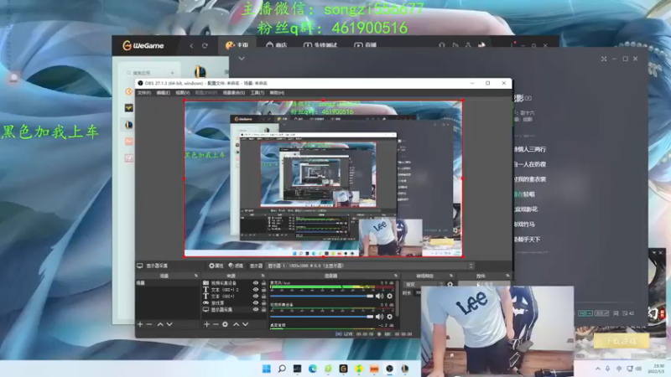671x377 pixels.
Task: Switch to OBS Studio from the taskbar
Action: [389, 369]
